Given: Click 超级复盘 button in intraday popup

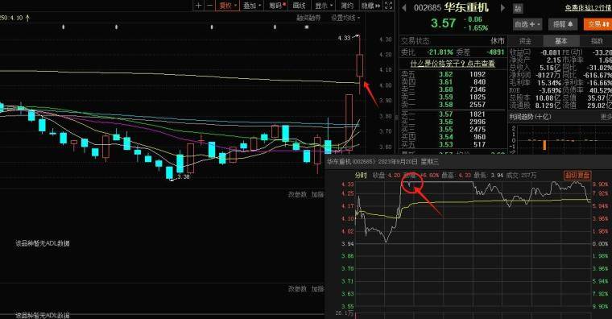Looking at the screenshot, I should pyautogui.click(x=577, y=176).
